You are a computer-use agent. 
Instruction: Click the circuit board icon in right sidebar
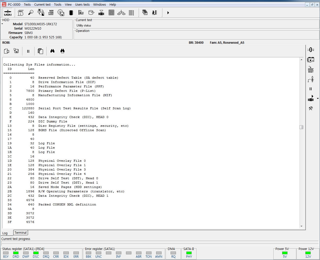[x=311, y=60]
